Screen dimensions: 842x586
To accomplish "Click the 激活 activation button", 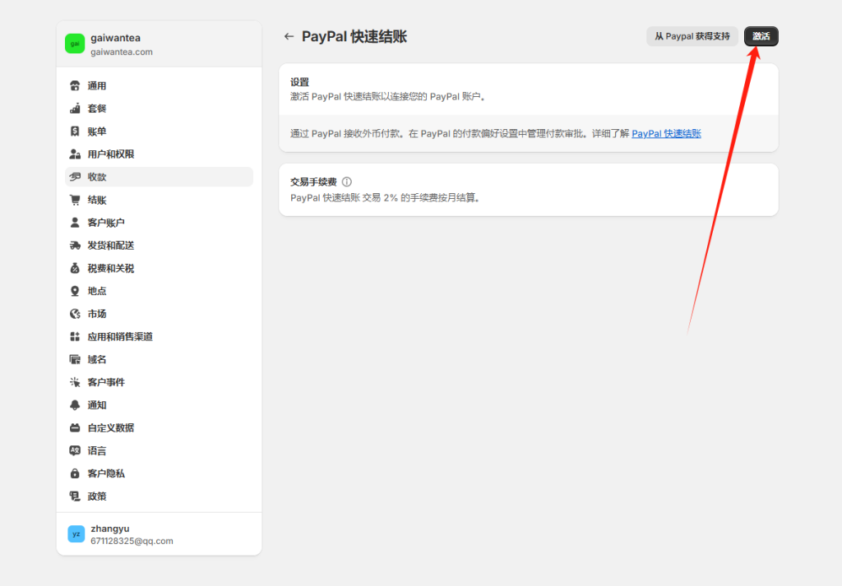I will (761, 36).
